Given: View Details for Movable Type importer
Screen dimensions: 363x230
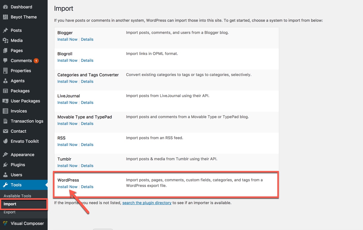Looking at the screenshot, I should [87, 123].
